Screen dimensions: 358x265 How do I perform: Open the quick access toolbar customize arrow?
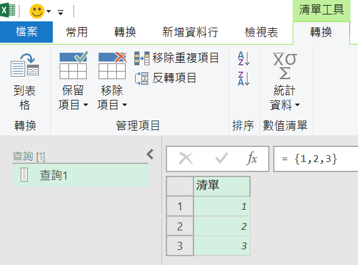[x=60, y=12]
